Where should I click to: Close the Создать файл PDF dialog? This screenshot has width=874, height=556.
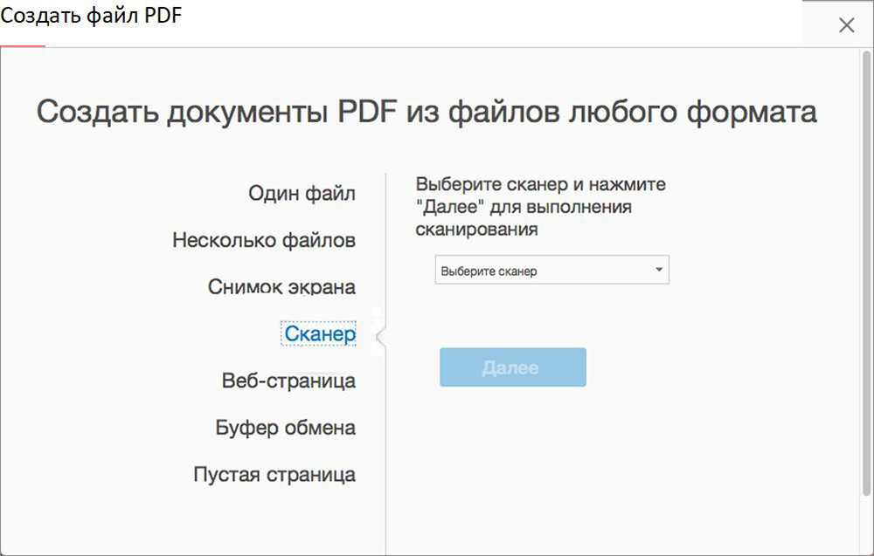[846, 25]
